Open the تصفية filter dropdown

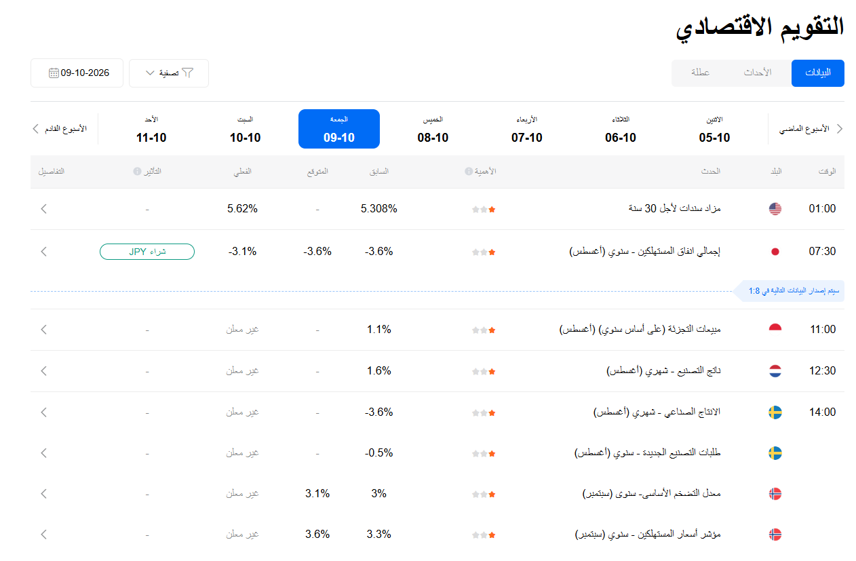pos(169,73)
